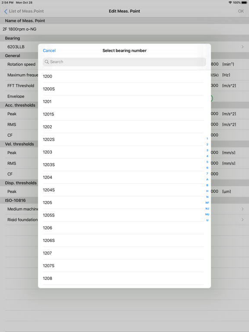249x332 pixels.
Task: Jump to index section NJ
Action: coord(207,208)
